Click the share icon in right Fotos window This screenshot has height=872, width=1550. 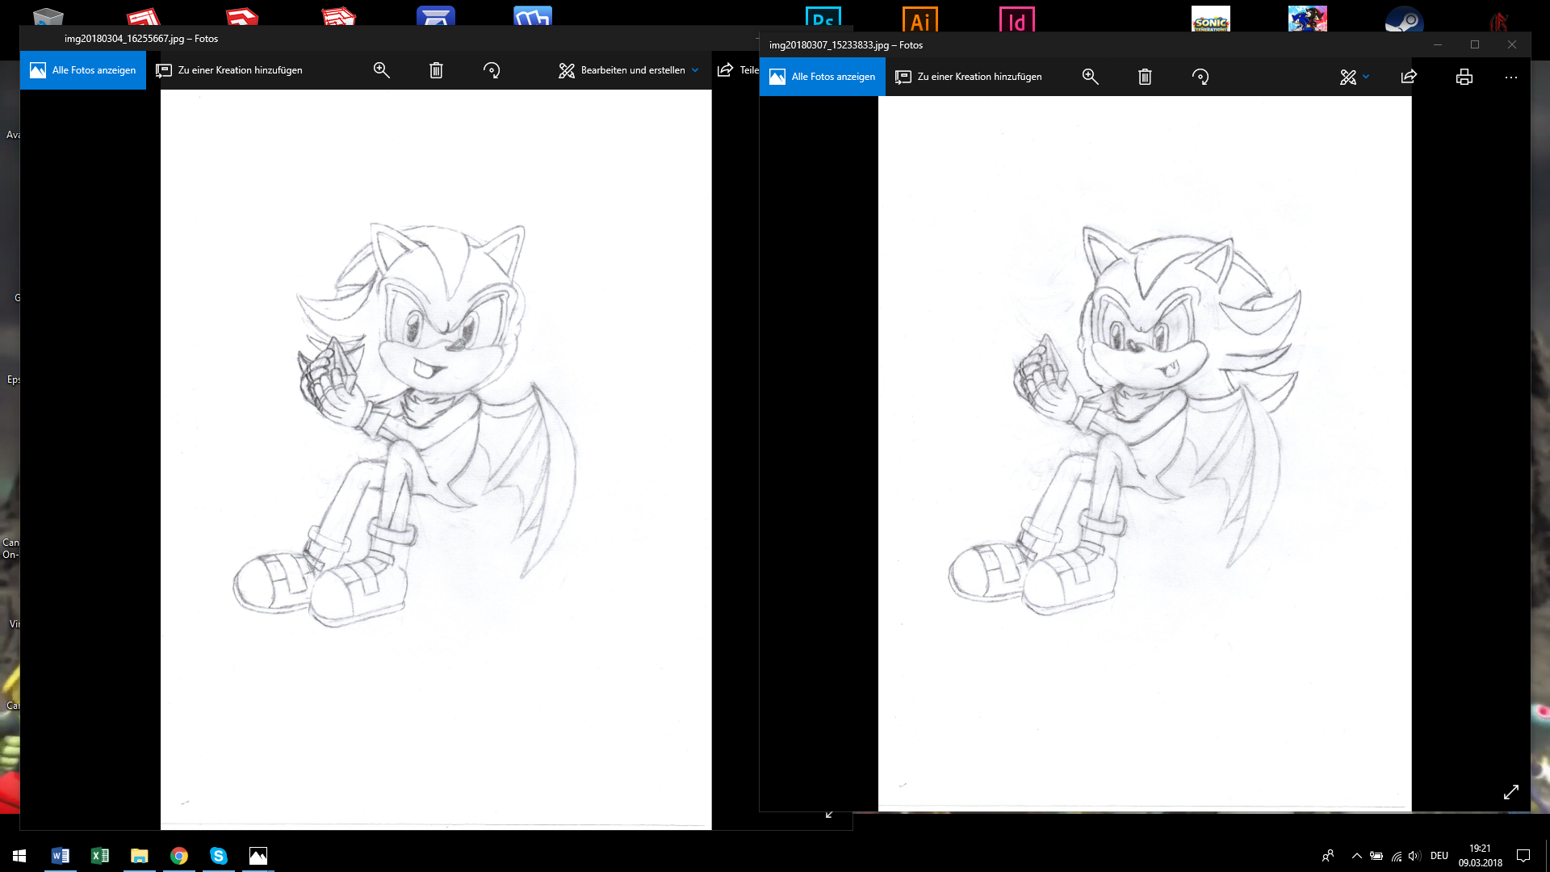pyautogui.click(x=1409, y=77)
